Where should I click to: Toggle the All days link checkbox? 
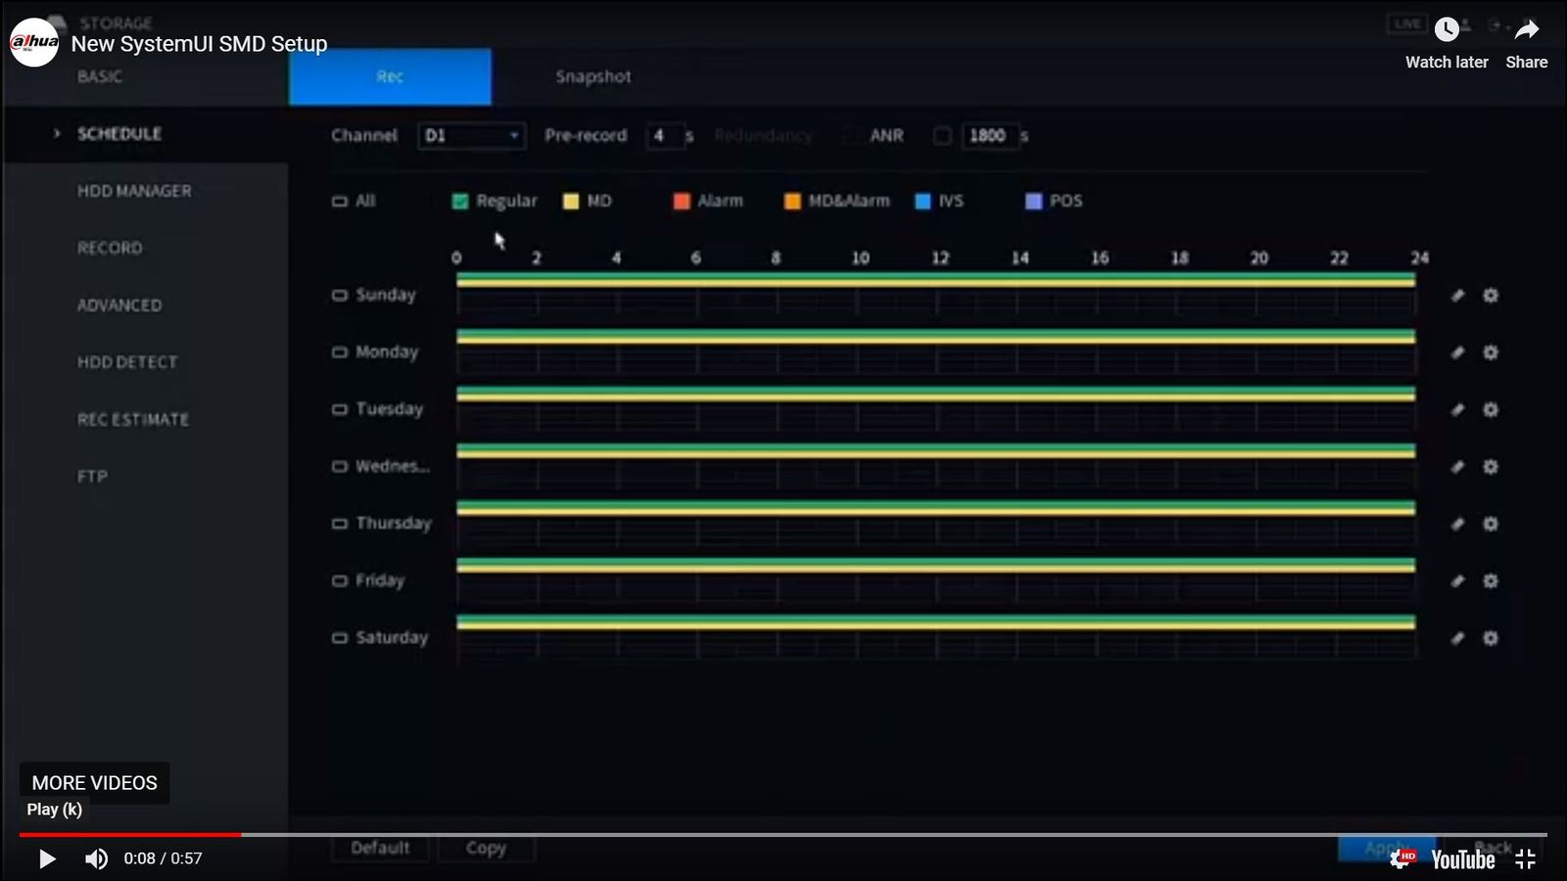[340, 202]
